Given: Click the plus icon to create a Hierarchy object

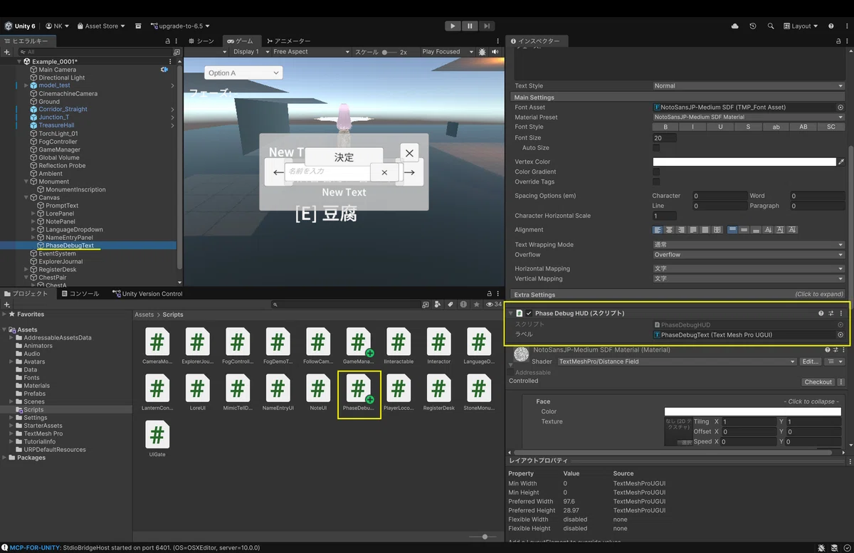Looking at the screenshot, I should (x=7, y=52).
